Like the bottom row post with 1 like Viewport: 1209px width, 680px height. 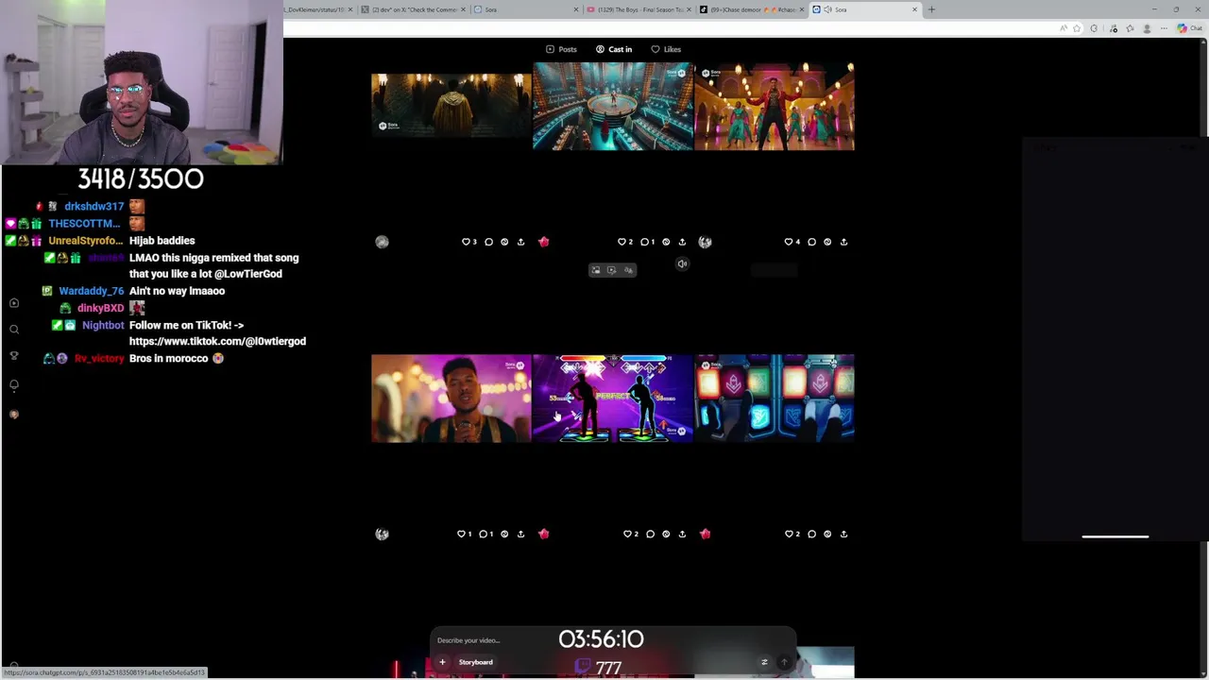click(464, 534)
